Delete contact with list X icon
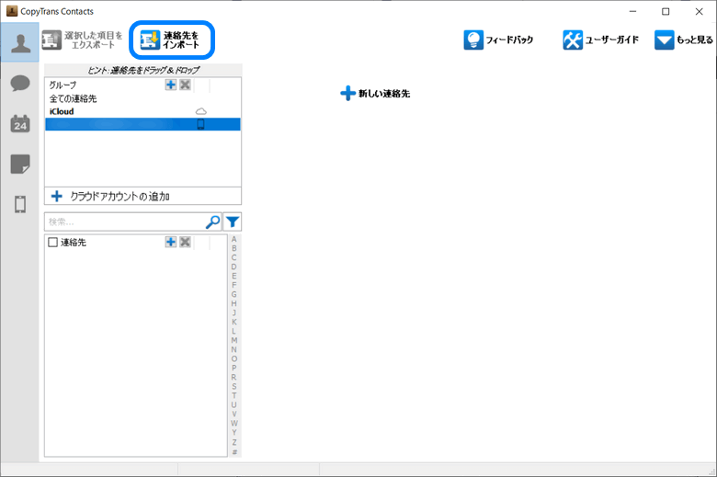 (x=185, y=242)
